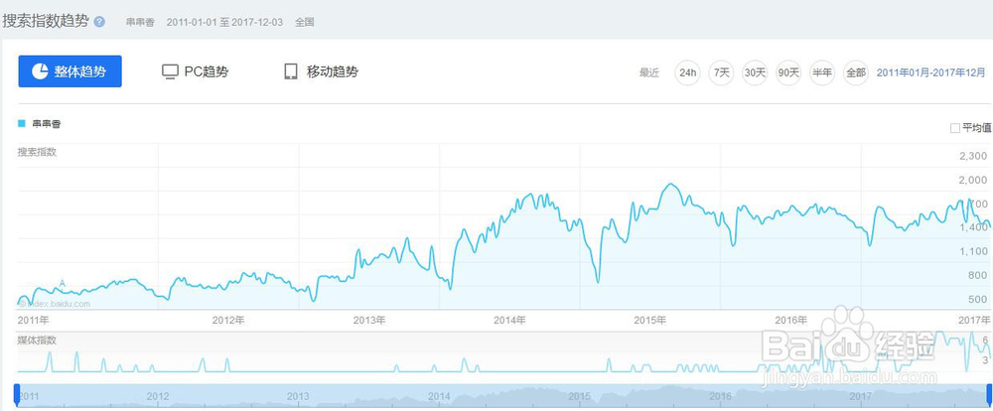Select the 全部 time range
Viewport: 993px width, 411px height.
[856, 72]
